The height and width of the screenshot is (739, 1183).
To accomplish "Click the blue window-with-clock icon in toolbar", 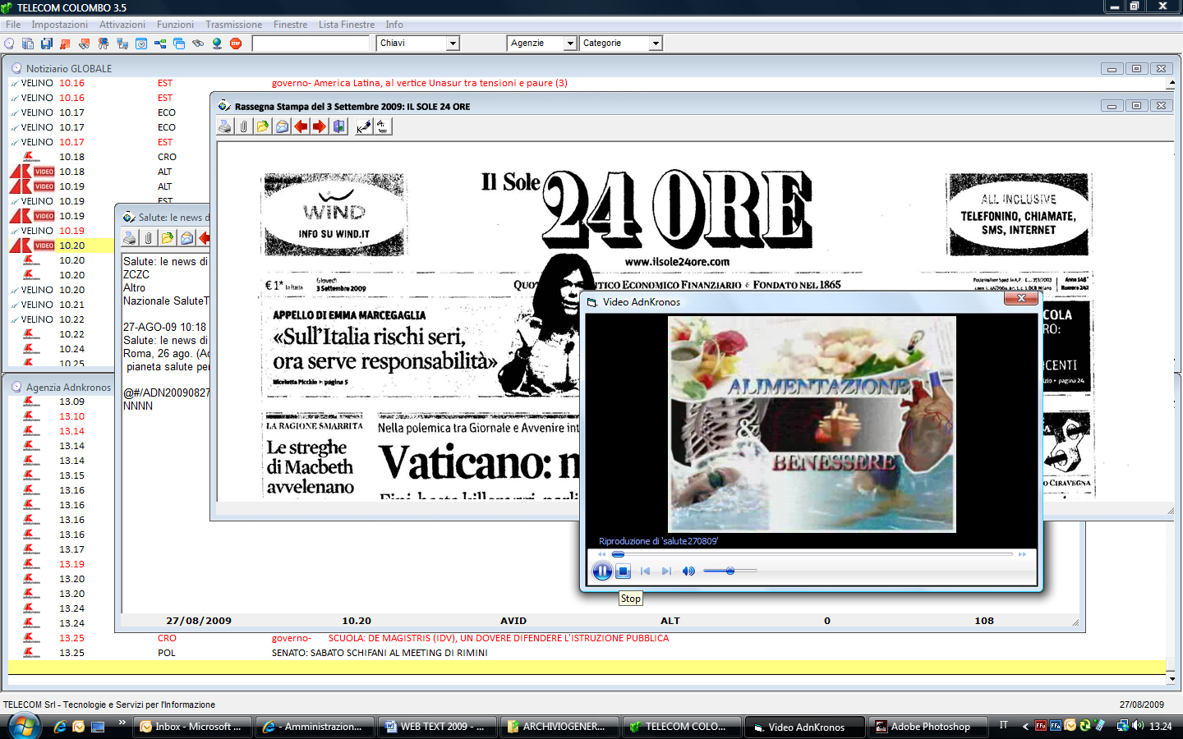I will [x=141, y=44].
